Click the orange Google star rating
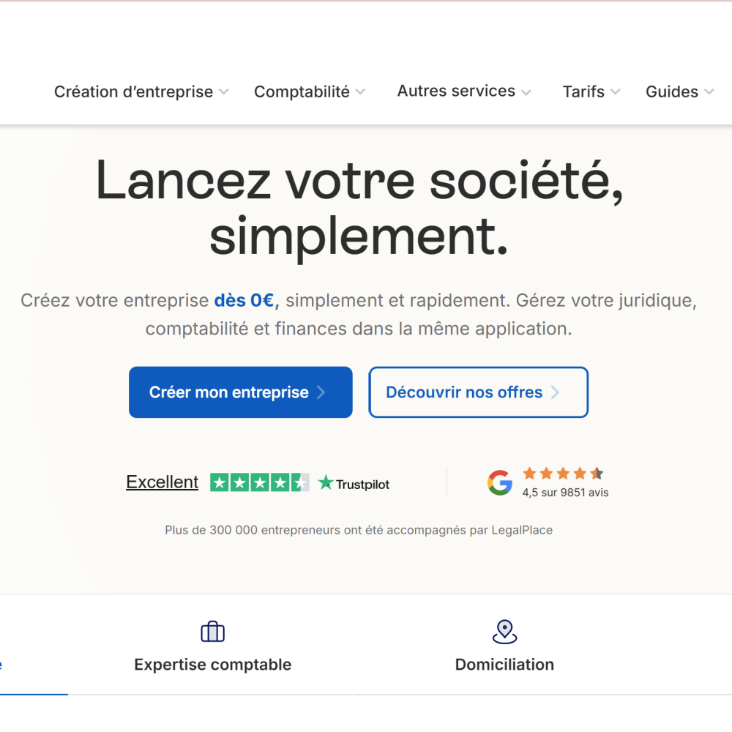 click(x=562, y=473)
